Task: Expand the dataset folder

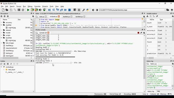Action: [1, 30]
